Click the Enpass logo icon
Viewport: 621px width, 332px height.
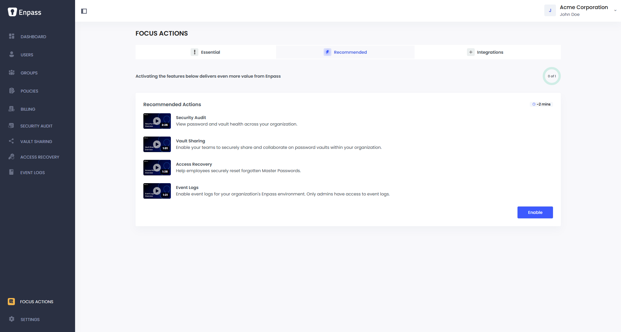[12, 12]
